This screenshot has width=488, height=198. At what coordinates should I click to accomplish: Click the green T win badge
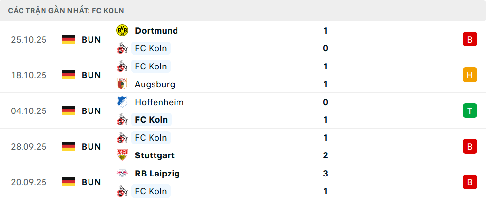tap(469, 111)
